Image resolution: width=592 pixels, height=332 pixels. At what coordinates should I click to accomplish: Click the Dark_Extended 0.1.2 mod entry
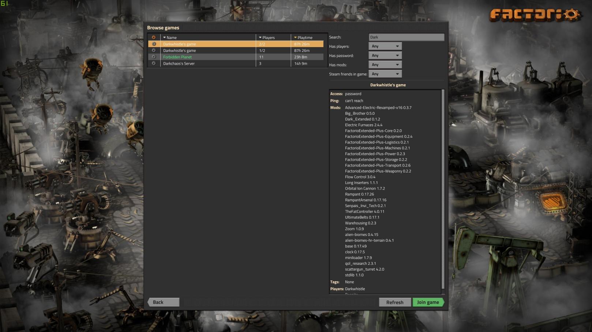(x=363, y=119)
